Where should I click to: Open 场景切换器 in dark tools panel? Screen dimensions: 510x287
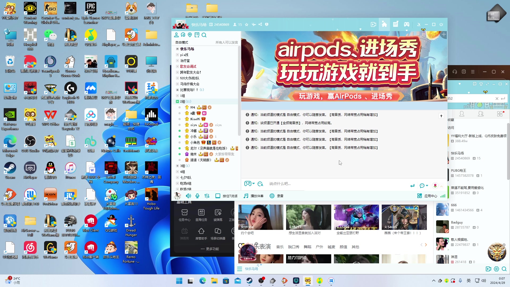tap(218, 234)
